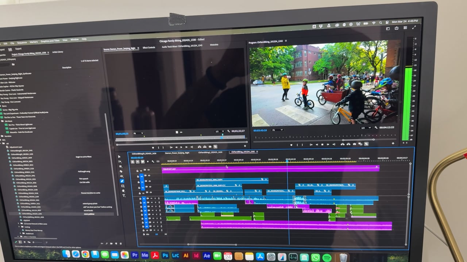467x262 pixels.
Task: Click the caption track options icon in timeline
Action: pos(158,161)
